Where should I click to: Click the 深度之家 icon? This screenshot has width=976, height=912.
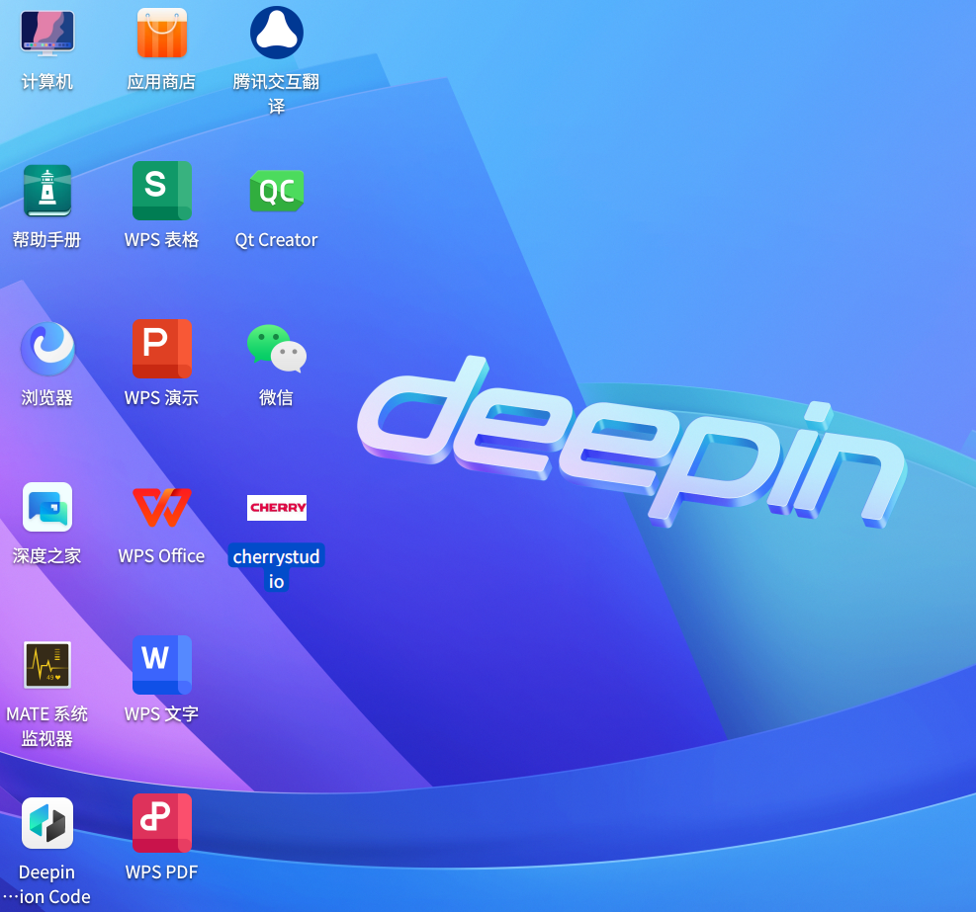[47, 507]
